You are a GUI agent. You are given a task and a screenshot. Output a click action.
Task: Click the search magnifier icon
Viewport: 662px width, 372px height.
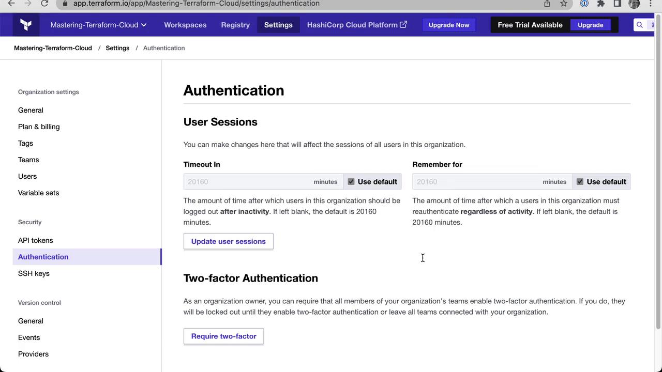click(640, 25)
